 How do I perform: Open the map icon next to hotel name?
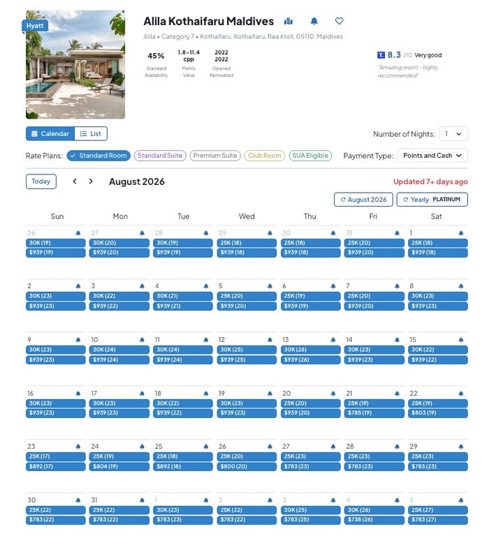289,22
